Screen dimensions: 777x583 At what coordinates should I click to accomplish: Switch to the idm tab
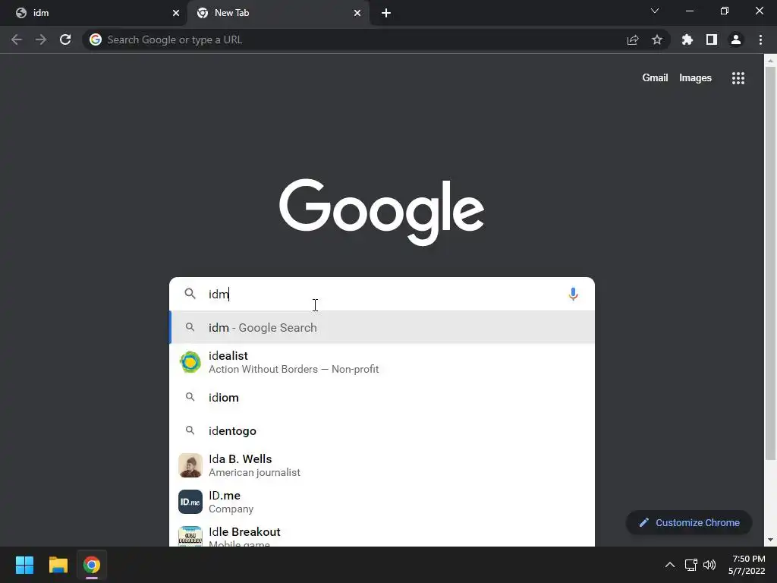[93, 13]
